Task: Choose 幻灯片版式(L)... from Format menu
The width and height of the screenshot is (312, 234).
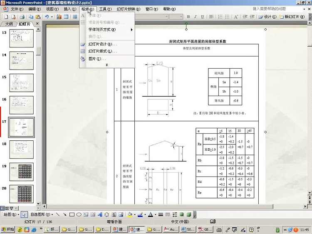Action: (107, 51)
